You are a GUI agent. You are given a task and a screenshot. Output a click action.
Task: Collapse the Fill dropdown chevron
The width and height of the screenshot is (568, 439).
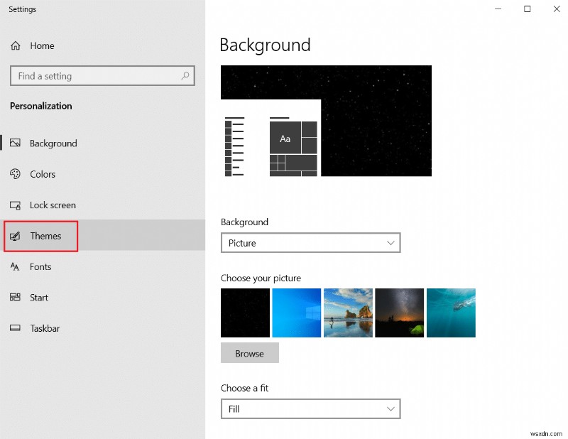pos(390,408)
